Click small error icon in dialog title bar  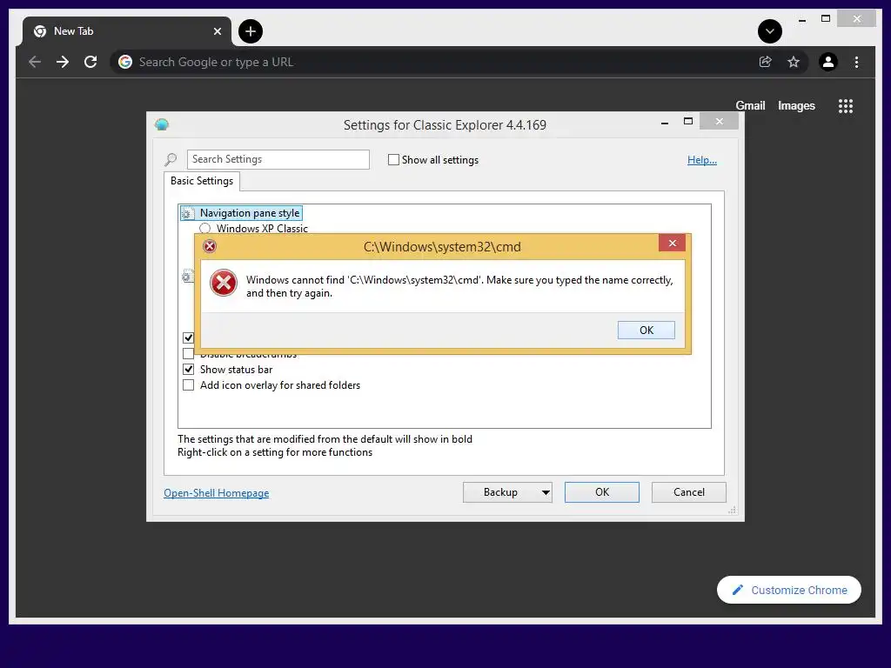pos(210,246)
